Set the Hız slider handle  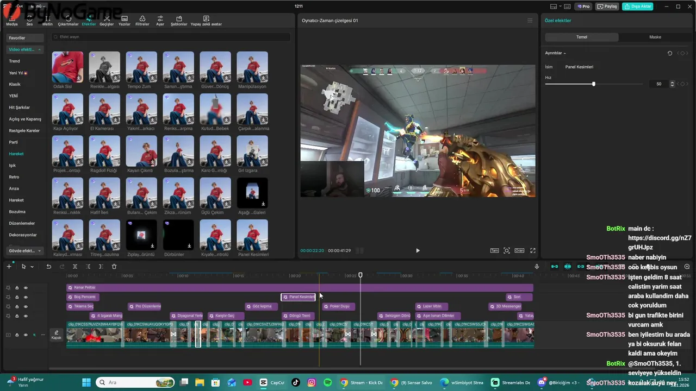pyautogui.click(x=593, y=84)
